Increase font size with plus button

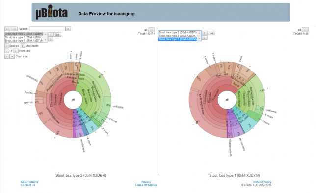click(16, 51)
